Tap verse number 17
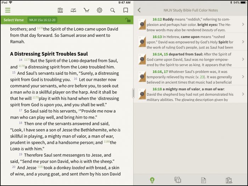Screen dimensions: 248x186 click(x=21, y=110)
